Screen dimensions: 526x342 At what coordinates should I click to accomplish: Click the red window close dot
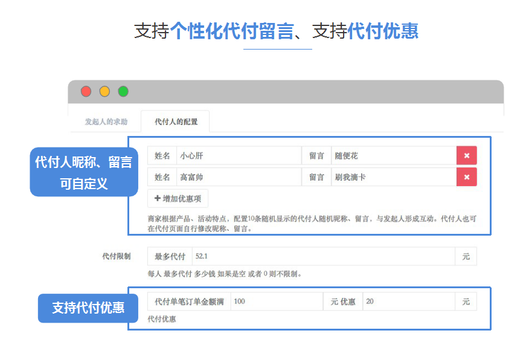point(86,91)
